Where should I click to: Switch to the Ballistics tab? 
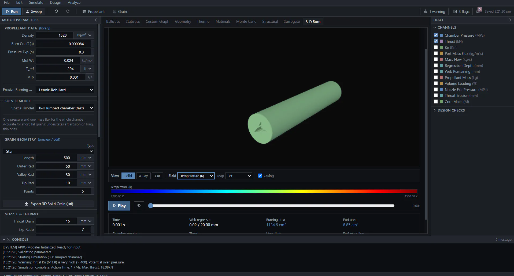click(113, 21)
